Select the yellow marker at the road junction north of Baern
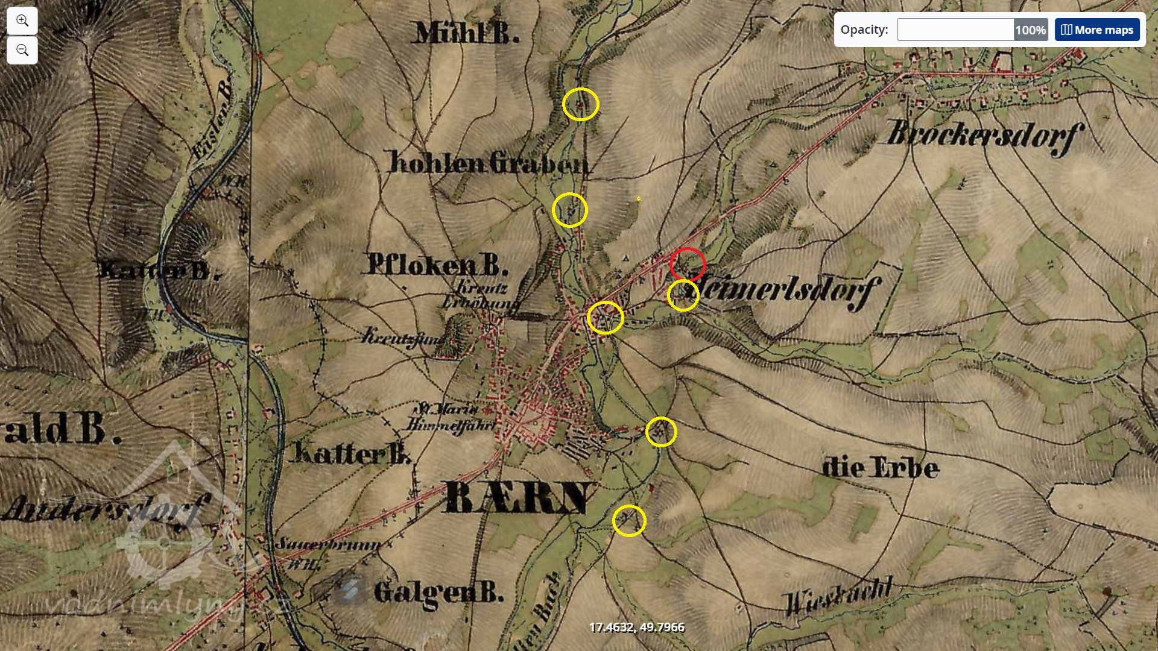Viewport: 1158px width, 651px height. (x=605, y=318)
